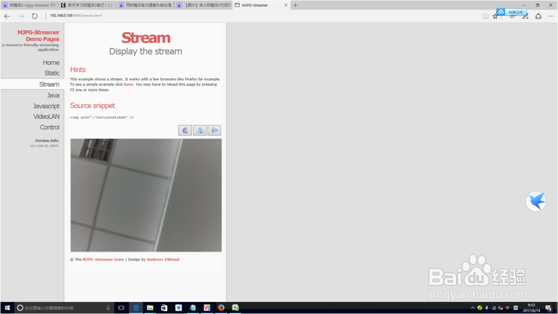Open Edge more options ellipsis menu
The image size is (558, 314).
(x=551, y=16)
